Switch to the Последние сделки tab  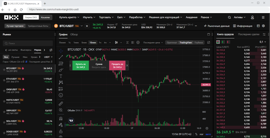click(249, 34)
